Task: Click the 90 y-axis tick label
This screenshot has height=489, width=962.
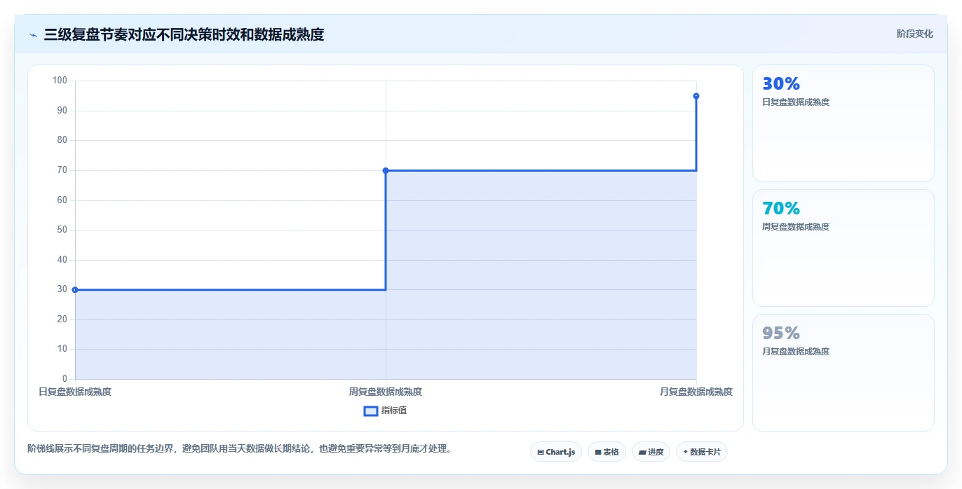Action: click(62, 111)
